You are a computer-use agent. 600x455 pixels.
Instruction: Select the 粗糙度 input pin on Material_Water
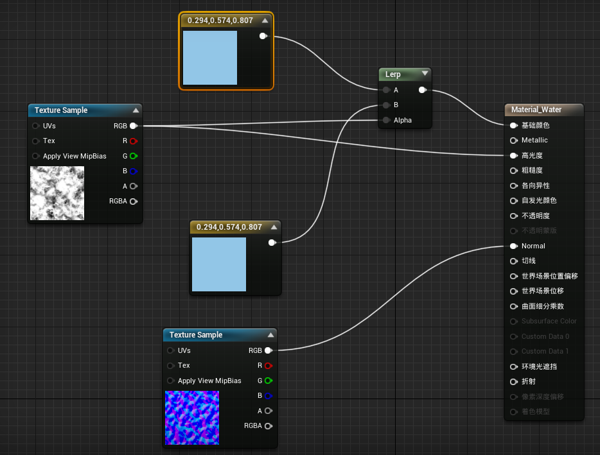pos(512,171)
